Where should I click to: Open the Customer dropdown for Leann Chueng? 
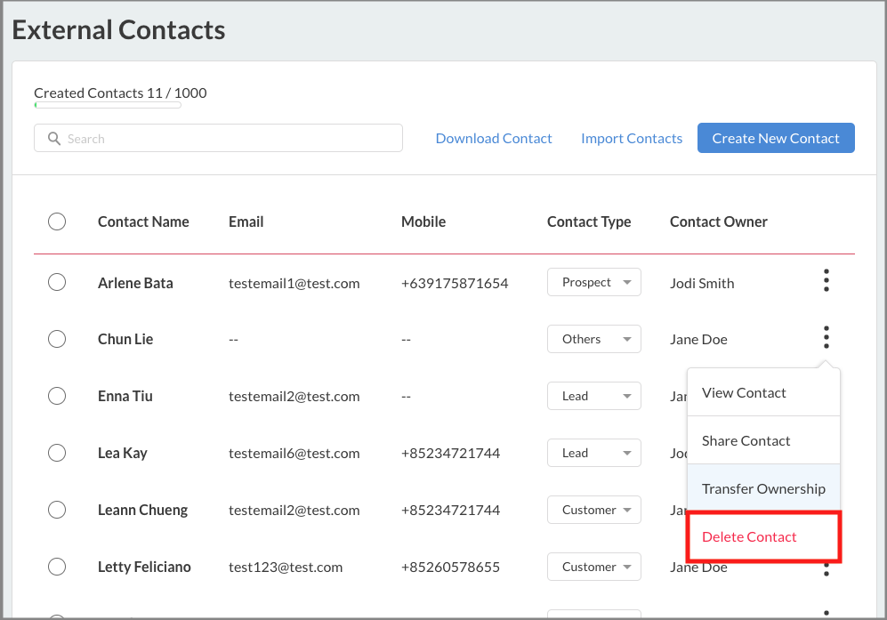pos(594,510)
